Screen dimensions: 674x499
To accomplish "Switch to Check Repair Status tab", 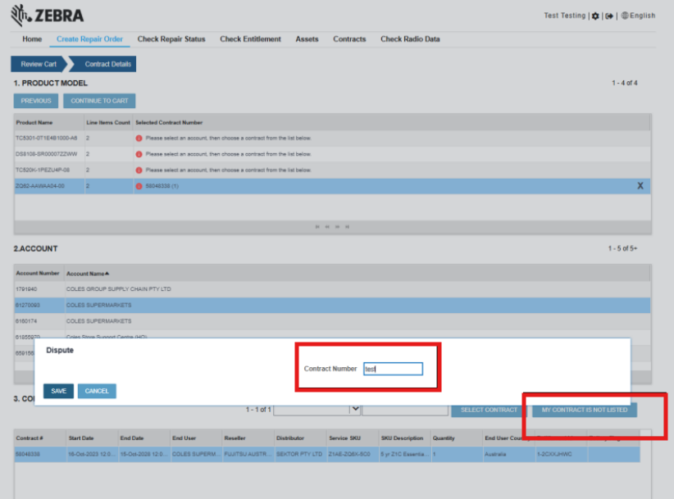I will (171, 39).
